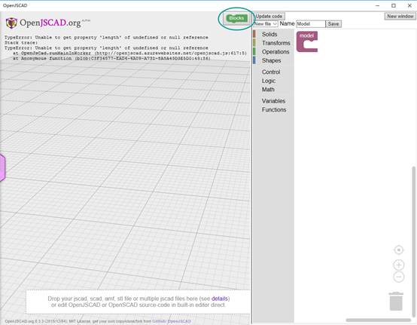Open the Solids block category

point(269,35)
